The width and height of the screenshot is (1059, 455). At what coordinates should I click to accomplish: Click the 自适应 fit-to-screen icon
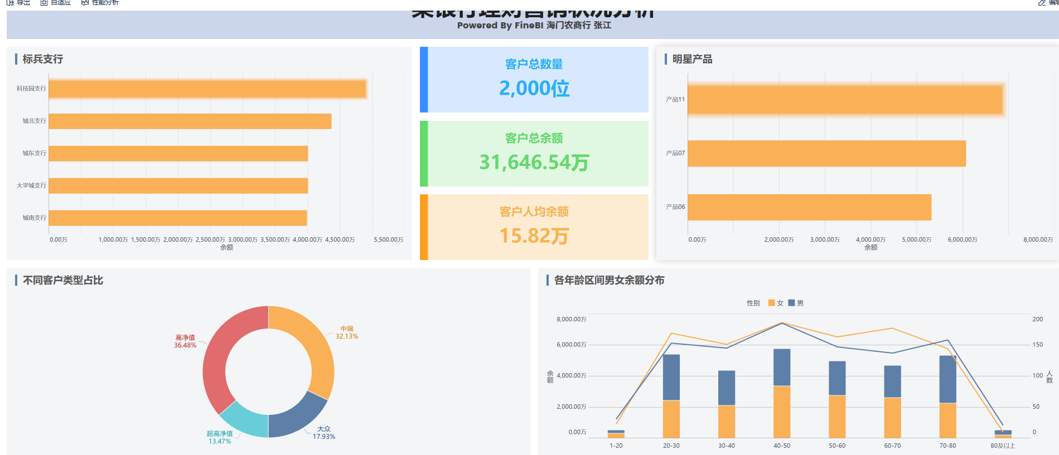tap(44, 2)
